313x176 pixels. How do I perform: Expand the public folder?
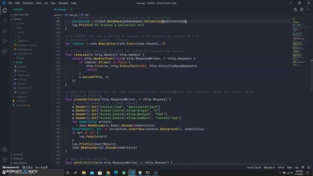click(21, 32)
